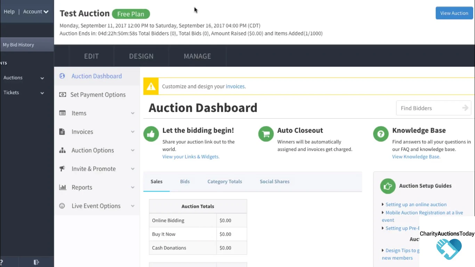Click the Auction Totals table header

pos(198,206)
